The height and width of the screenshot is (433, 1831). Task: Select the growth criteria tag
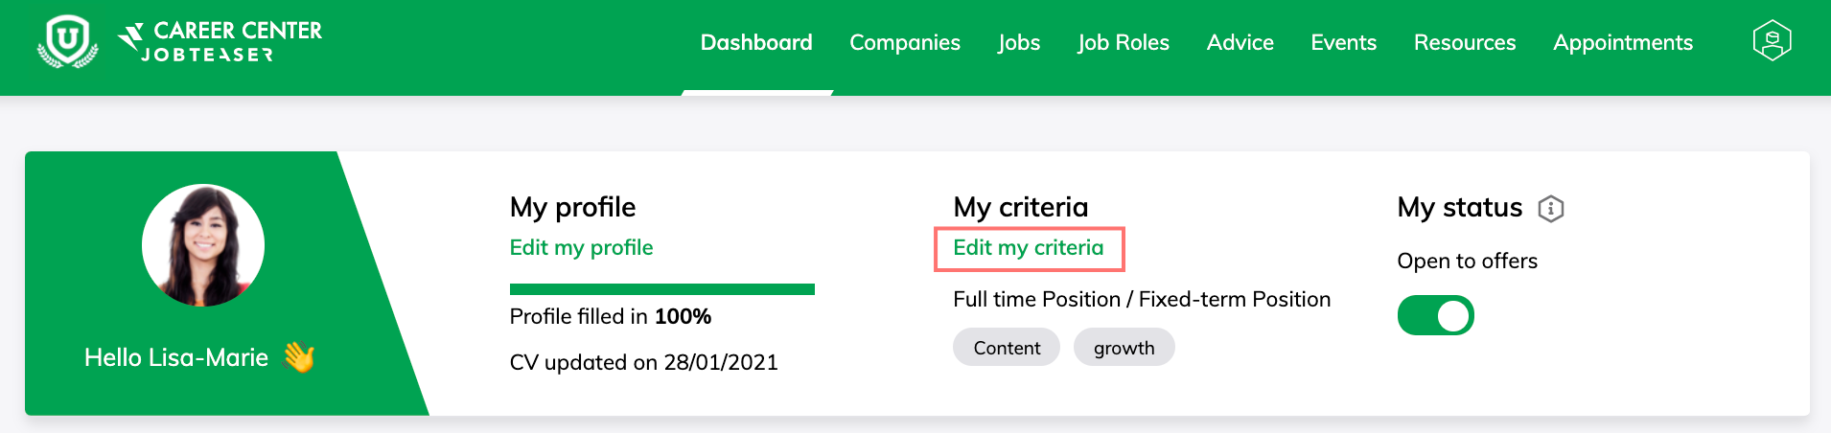(1124, 347)
